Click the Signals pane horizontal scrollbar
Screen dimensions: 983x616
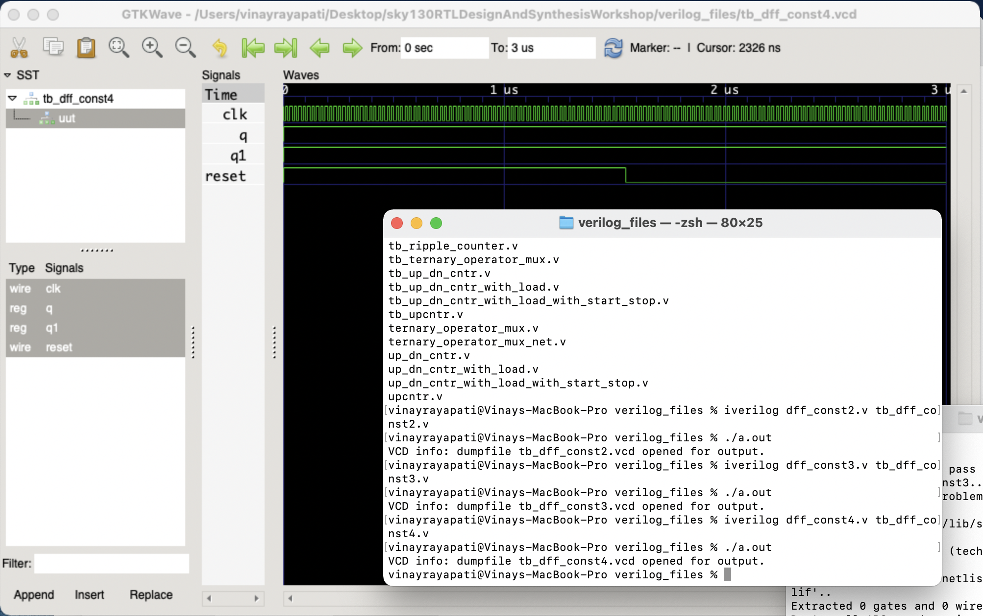click(x=233, y=597)
